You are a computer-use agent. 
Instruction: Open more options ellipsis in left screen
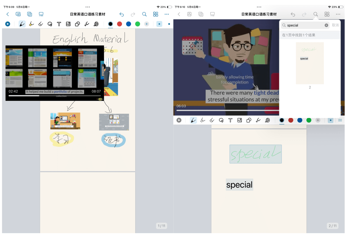pyautogui.click(x=167, y=14)
